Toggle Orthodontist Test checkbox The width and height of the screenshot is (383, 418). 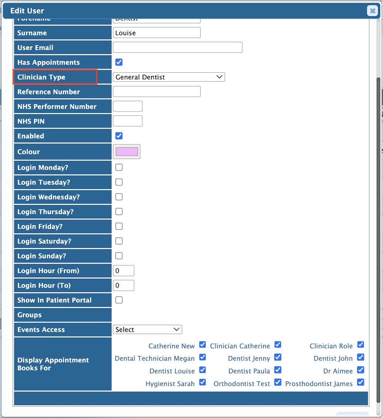(x=278, y=382)
